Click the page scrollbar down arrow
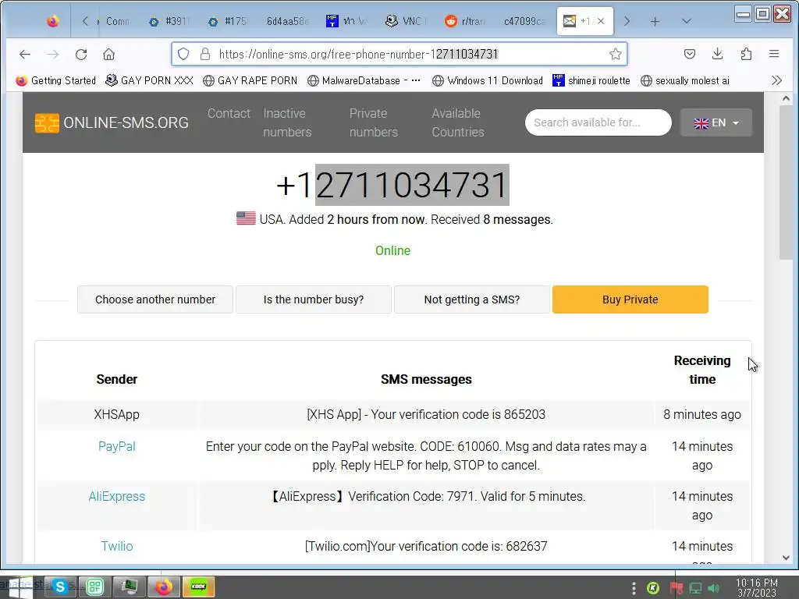799x599 pixels. (786, 558)
